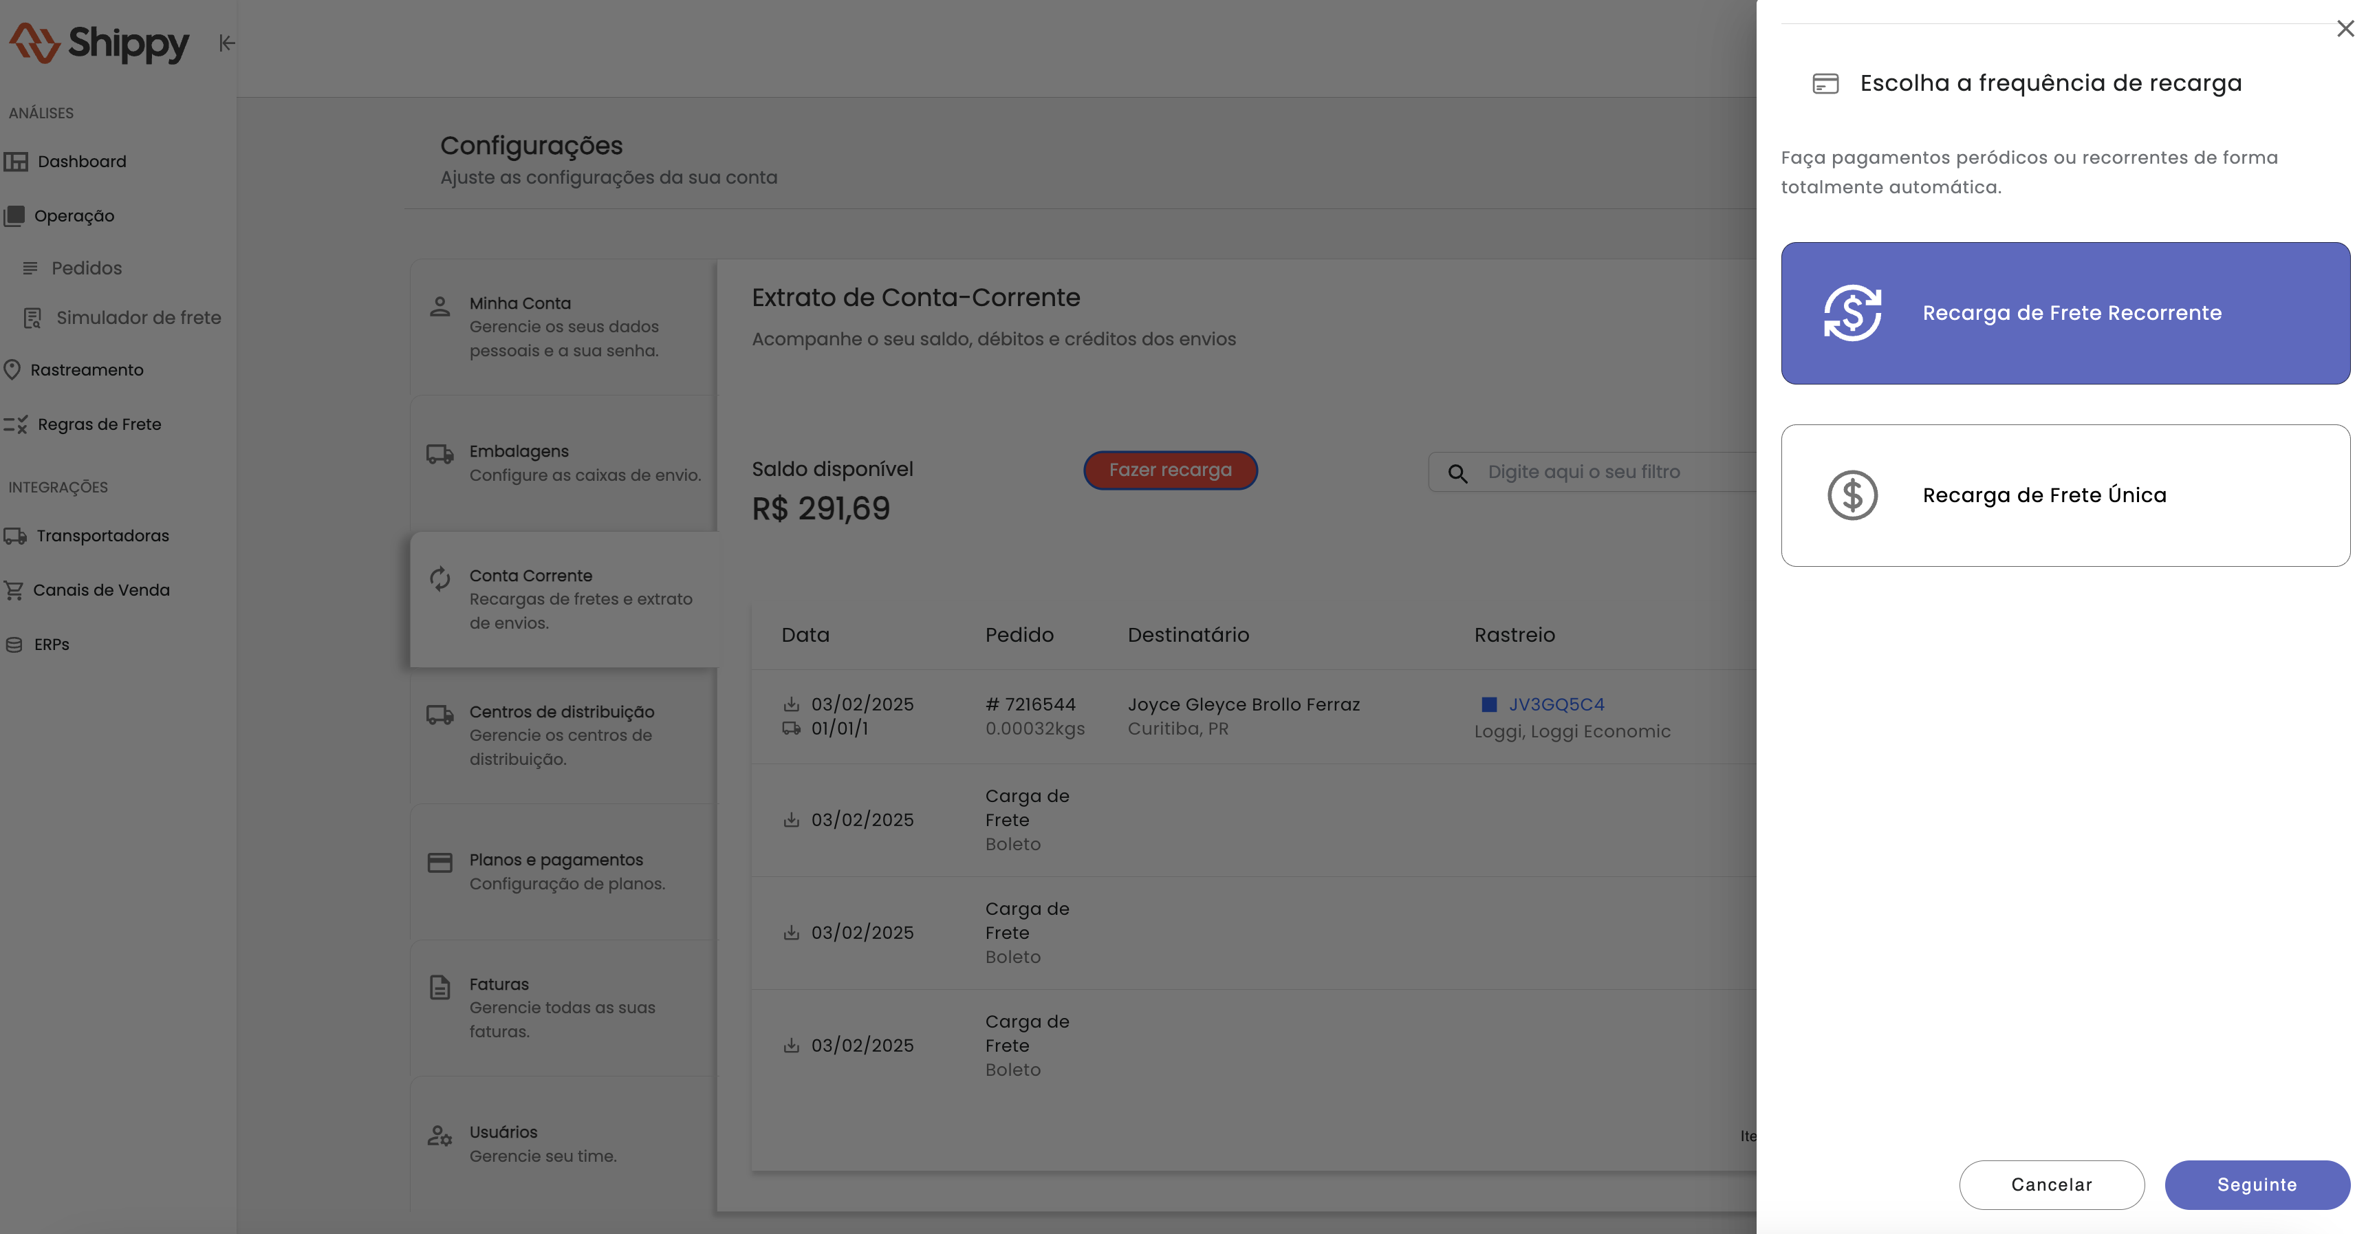Screen dimensions: 2366x1234
Task: Click the blue square tracking status icon
Action: point(1489,705)
